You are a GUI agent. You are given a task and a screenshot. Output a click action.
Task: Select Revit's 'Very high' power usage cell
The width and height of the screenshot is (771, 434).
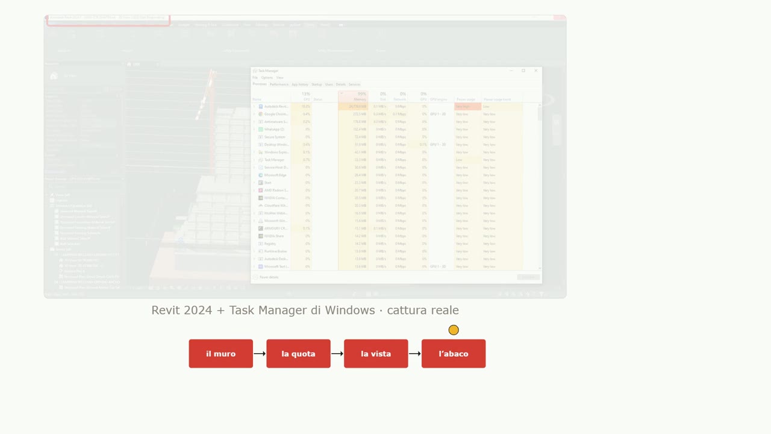click(x=467, y=107)
